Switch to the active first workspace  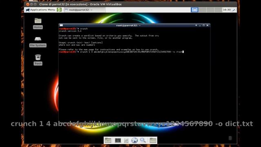coord(195,10)
